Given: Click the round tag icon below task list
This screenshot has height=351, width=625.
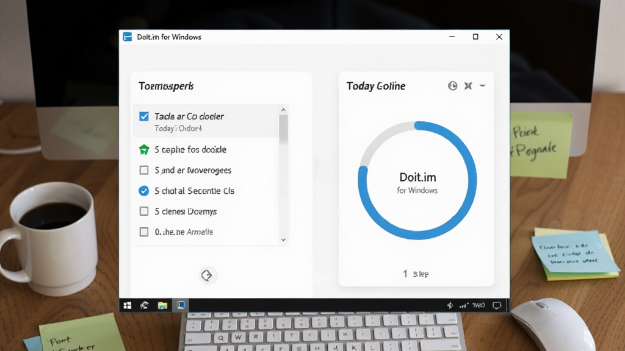Looking at the screenshot, I should [x=206, y=275].
